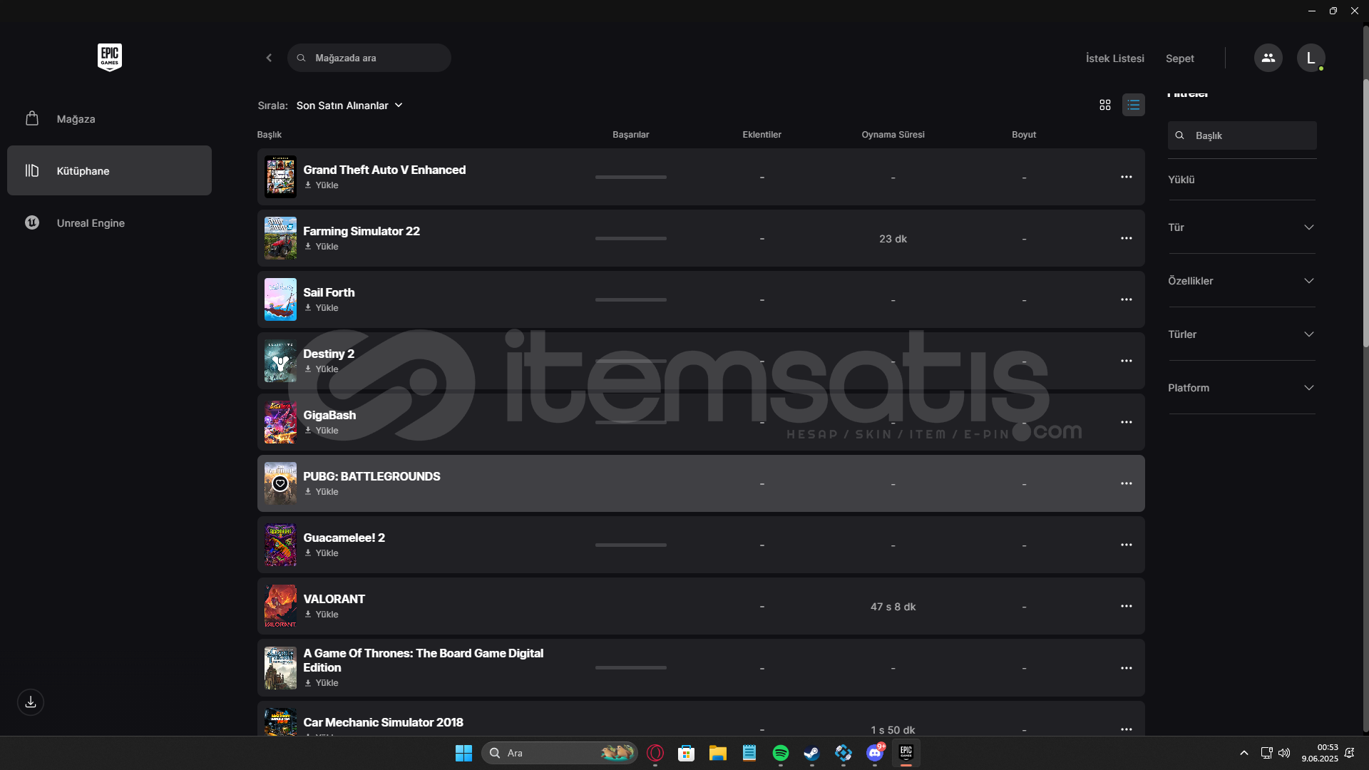Open Opera browser from the taskbar

point(655,753)
